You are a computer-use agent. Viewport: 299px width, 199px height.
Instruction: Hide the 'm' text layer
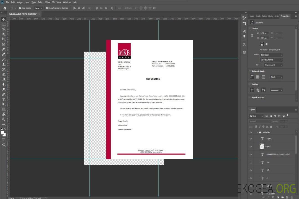pyautogui.click(x=251, y=178)
